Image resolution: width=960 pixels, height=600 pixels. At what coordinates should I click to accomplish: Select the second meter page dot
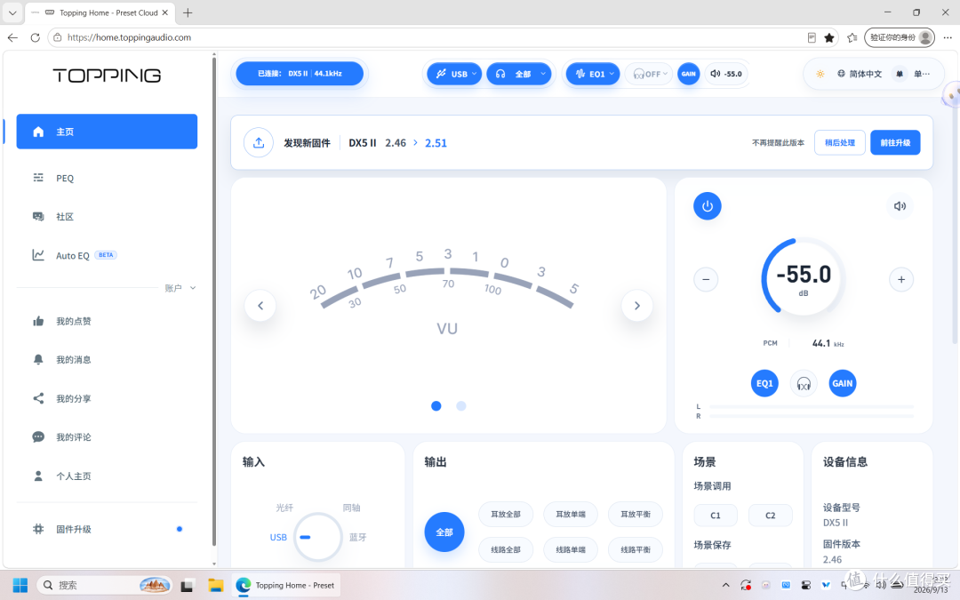pos(461,406)
